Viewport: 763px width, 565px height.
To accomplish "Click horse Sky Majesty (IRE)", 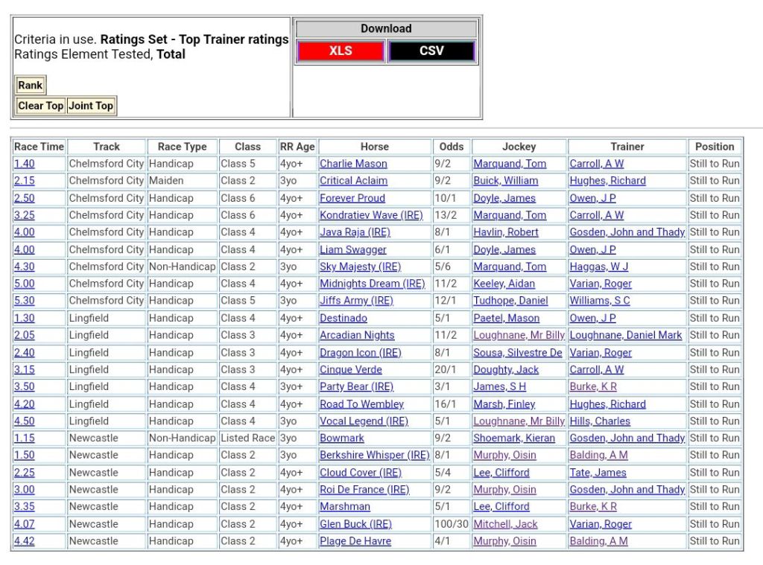I will point(360,266).
